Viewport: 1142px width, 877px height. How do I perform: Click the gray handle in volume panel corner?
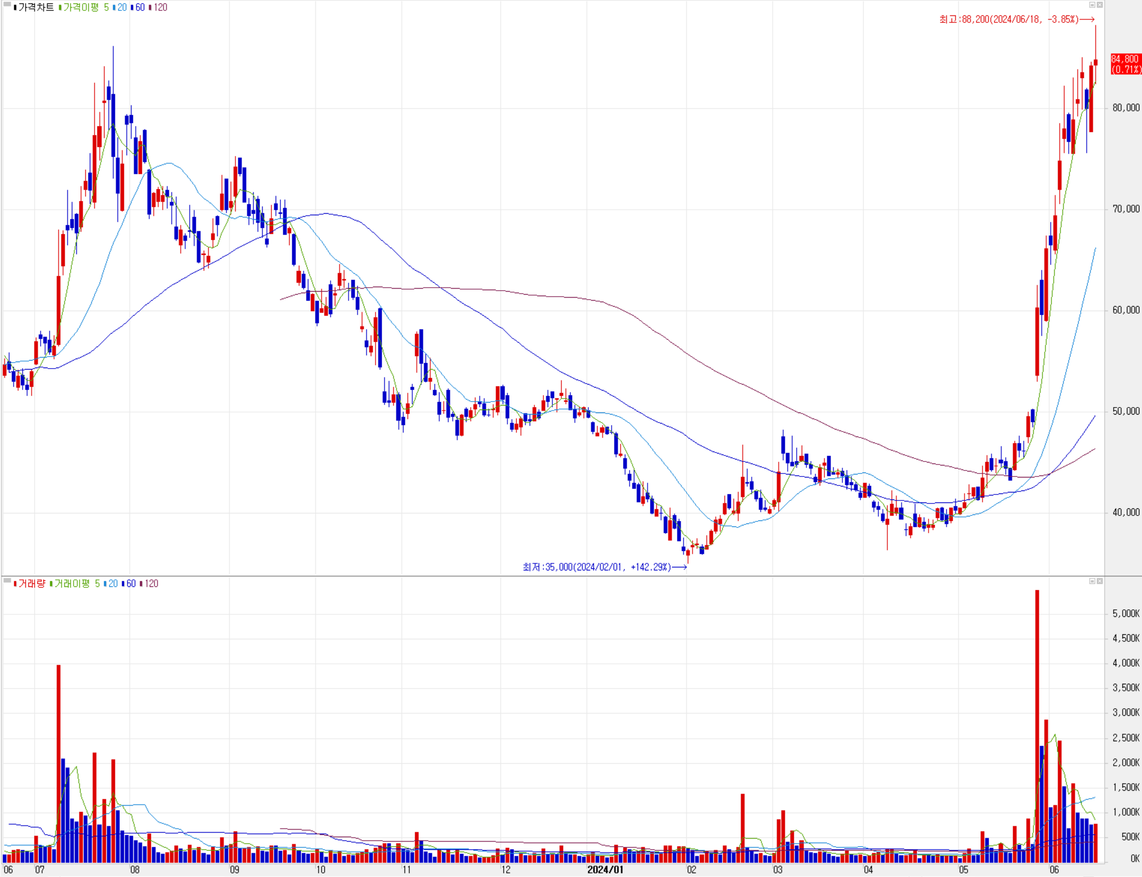(x=7, y=580)
